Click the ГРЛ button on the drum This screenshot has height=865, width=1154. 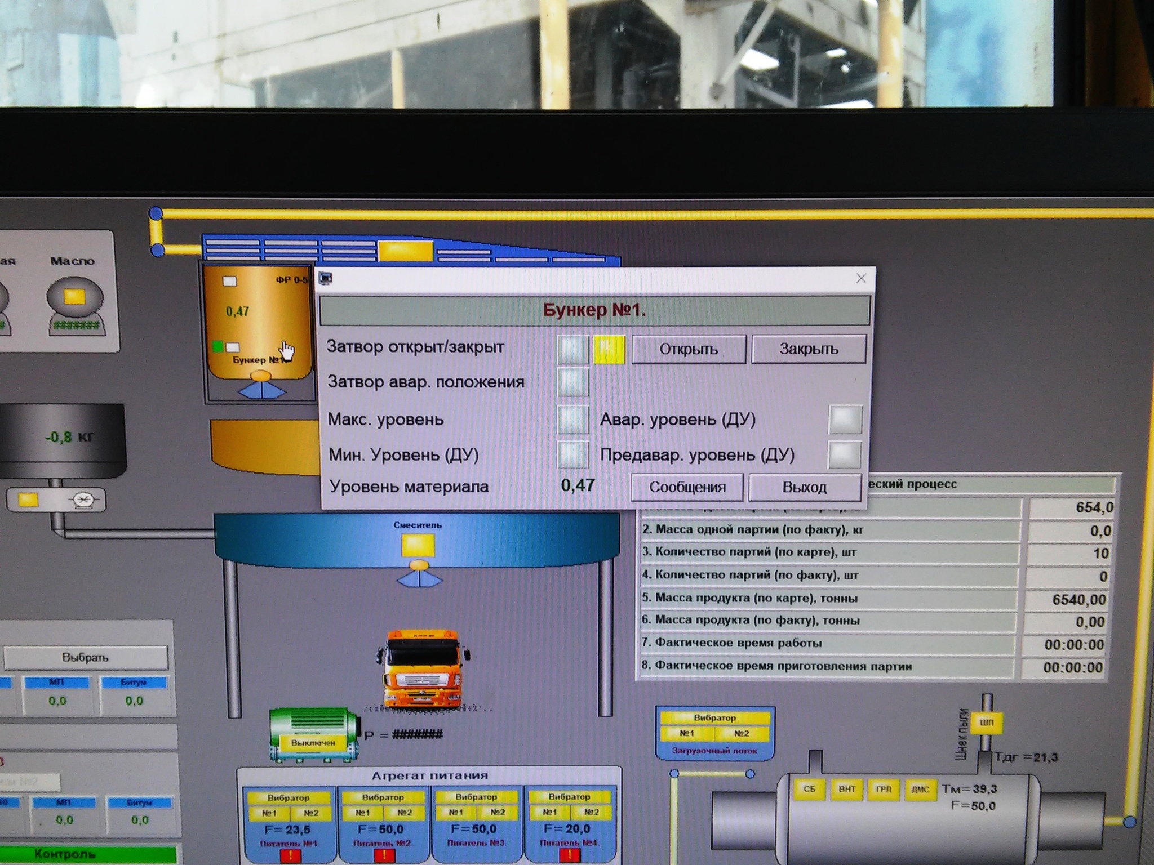click(883, 789)
